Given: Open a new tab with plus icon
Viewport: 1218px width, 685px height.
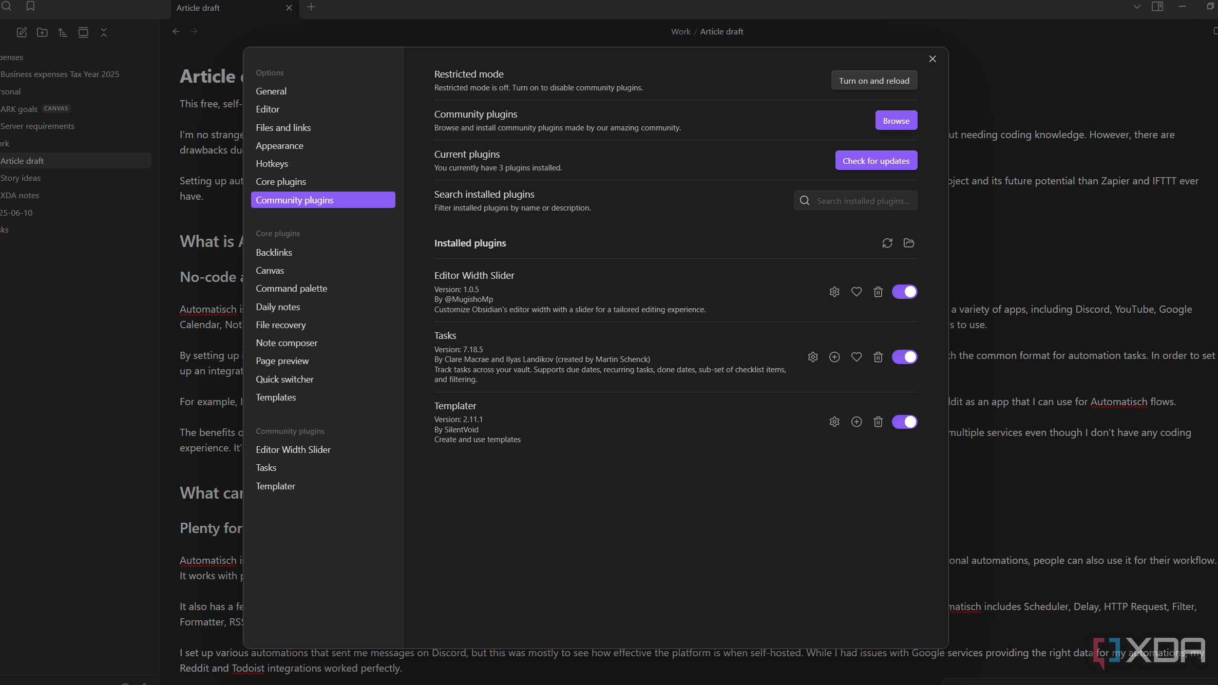Looking at the screenshot, I should click(311, 7).
